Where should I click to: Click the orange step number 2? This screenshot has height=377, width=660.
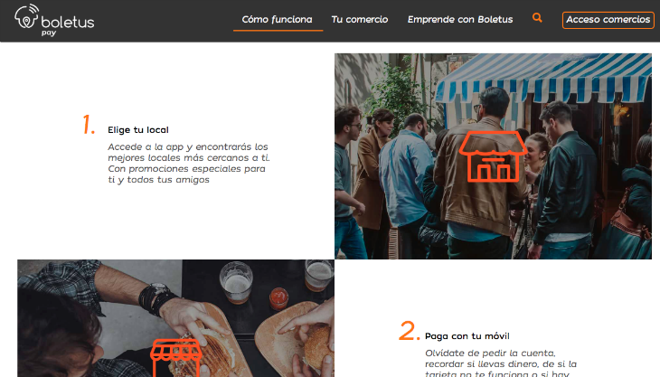click(x=410, y=331)
